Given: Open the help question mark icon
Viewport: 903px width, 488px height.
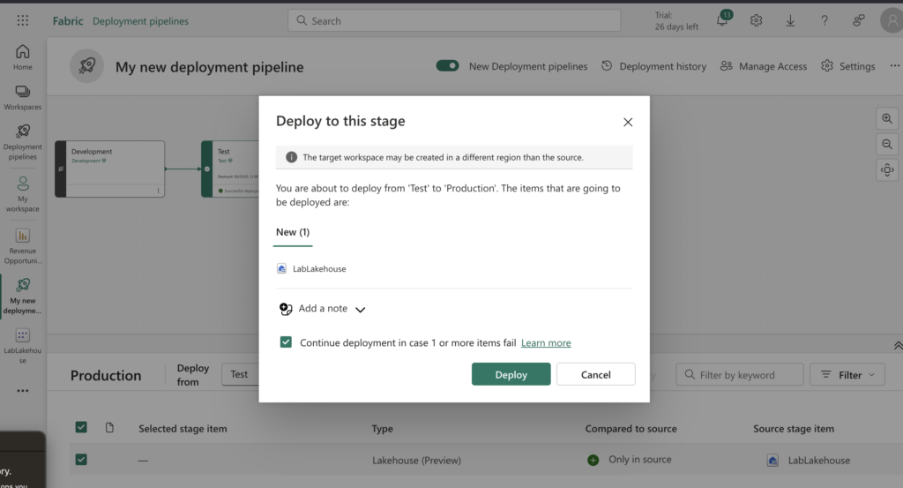Looking at the screenshot, I should click(x=825, y=21).
